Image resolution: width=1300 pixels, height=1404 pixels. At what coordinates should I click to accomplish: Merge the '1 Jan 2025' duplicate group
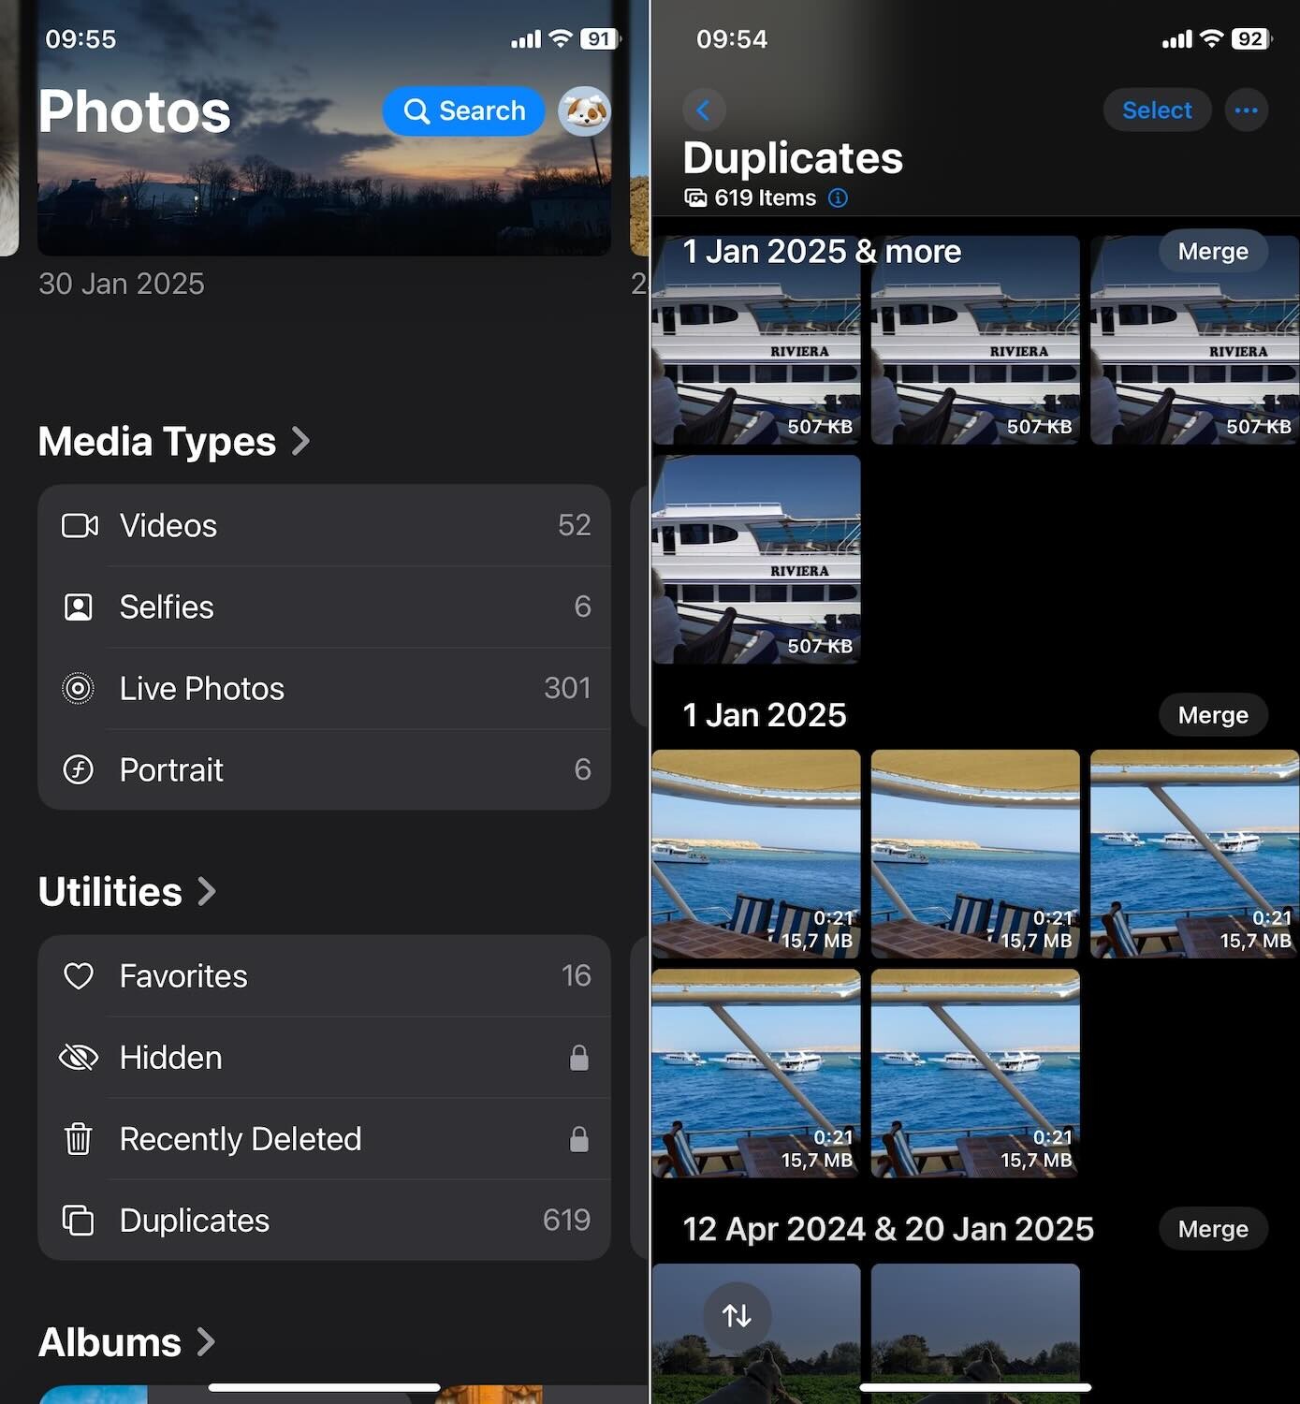[x=1213, y=715]
